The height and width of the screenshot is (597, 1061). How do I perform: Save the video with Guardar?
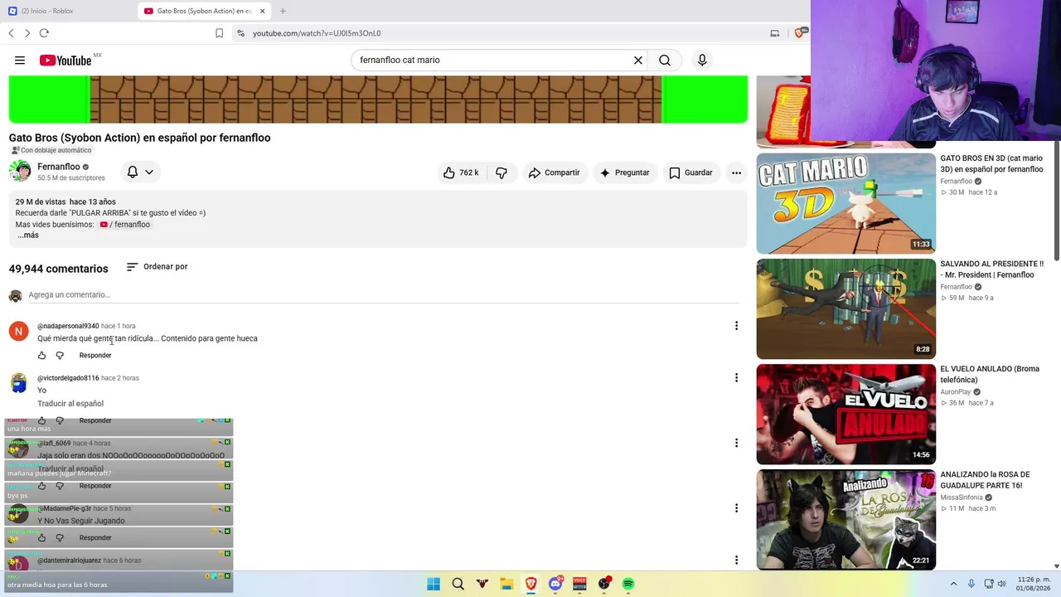(x=690, y=172)
